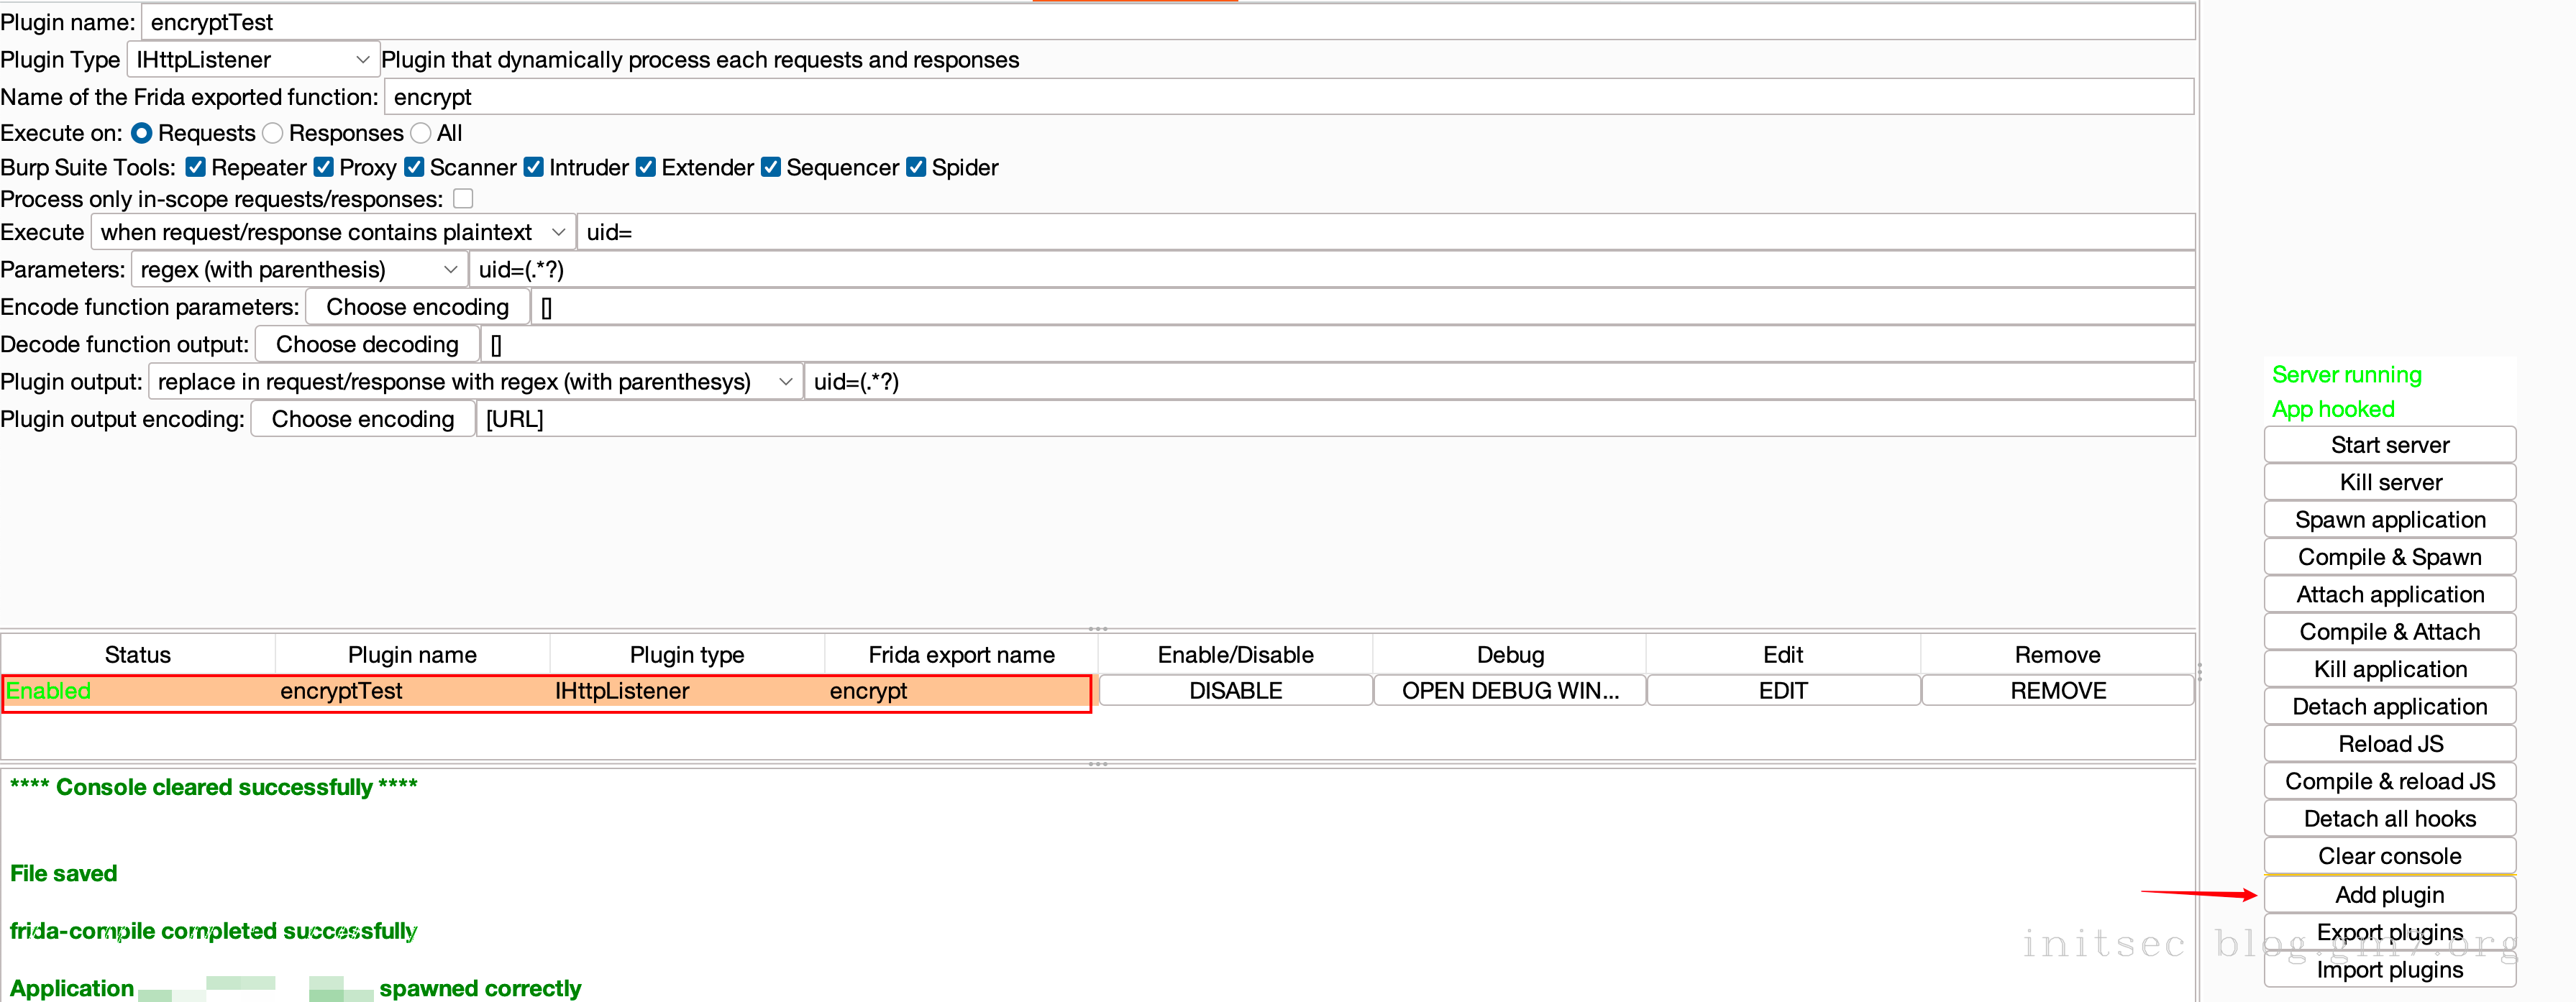Click the Spawn application button
Viewport: 2576px width, 1002px height.
(2389, 520)
